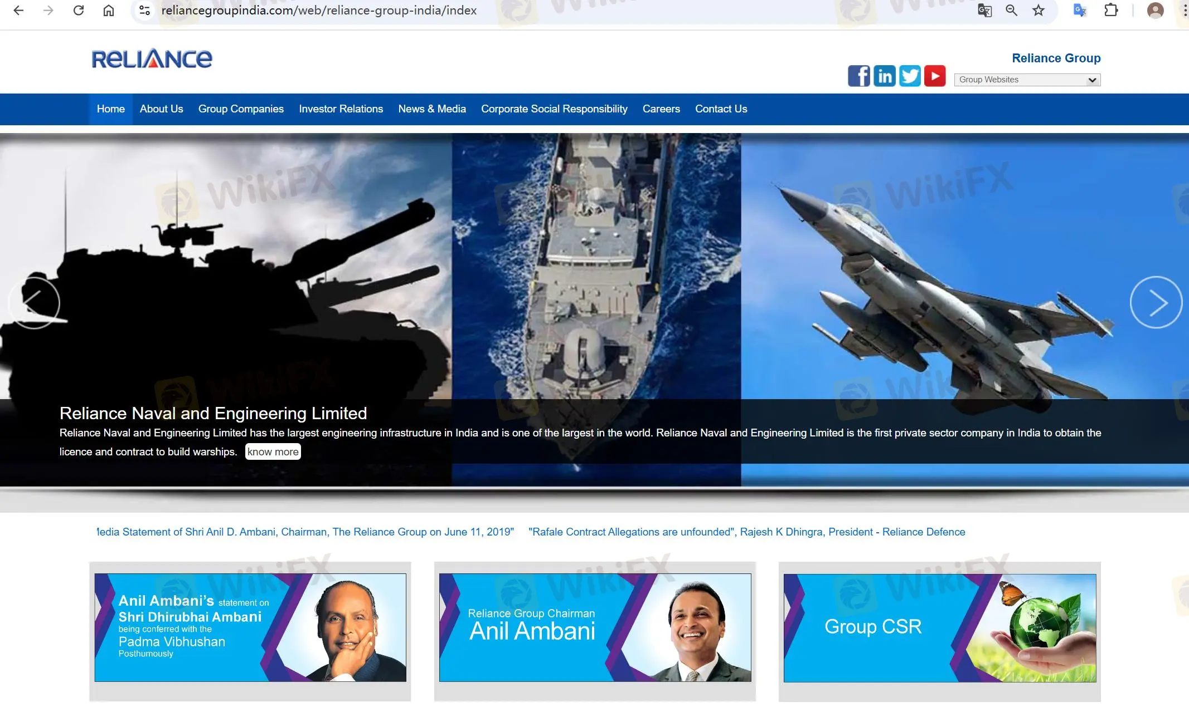Open the Investor Relations menu
The image size is (1189, 717).
tap(341, 109)
